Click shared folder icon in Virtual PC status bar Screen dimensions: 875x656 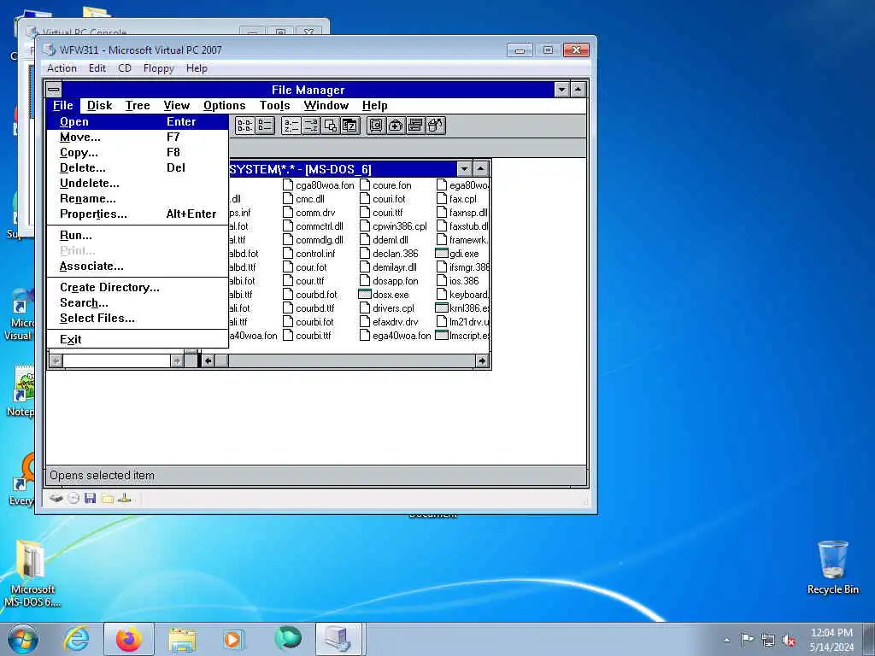click(x=107, y=498)
